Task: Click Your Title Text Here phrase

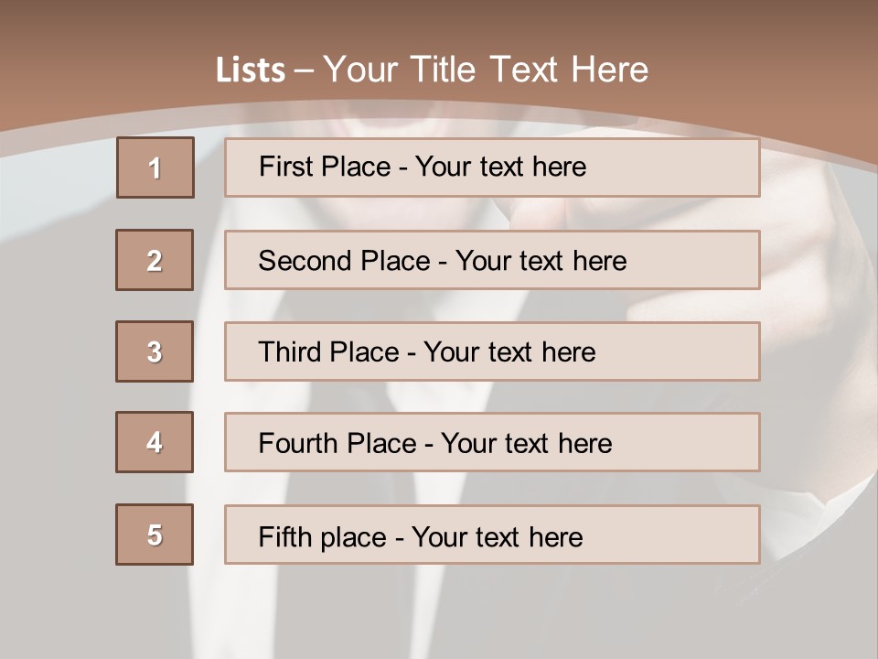Action: coord(486,70)
